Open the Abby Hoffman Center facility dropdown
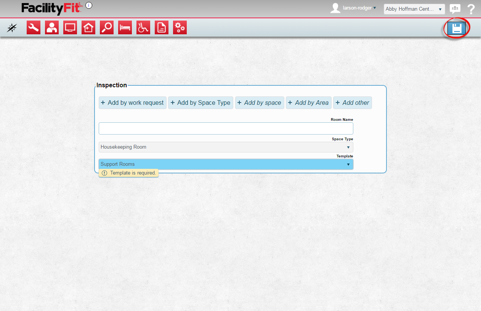Viewport: 481px width, 311px height. 414,9
